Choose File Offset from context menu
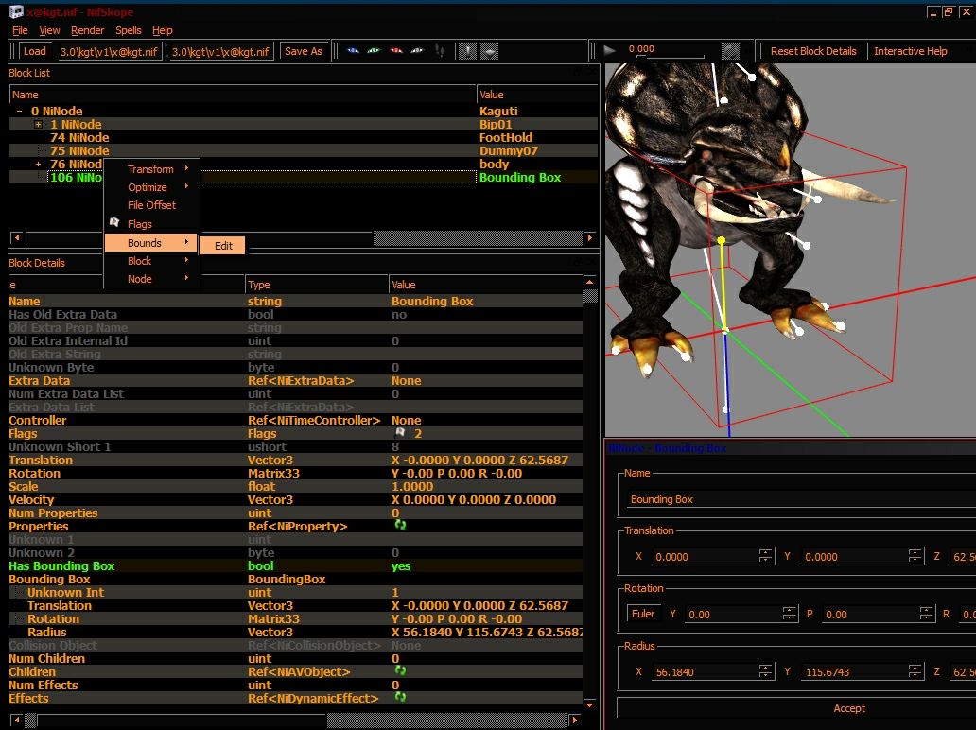The height and width of the screenshot is (730, 976). pyautogui.click(x=151, y=205)
